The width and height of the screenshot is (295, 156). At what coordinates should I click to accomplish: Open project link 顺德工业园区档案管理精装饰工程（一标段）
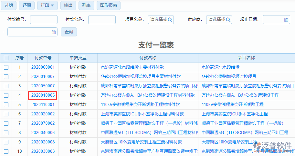pos(243,123)
